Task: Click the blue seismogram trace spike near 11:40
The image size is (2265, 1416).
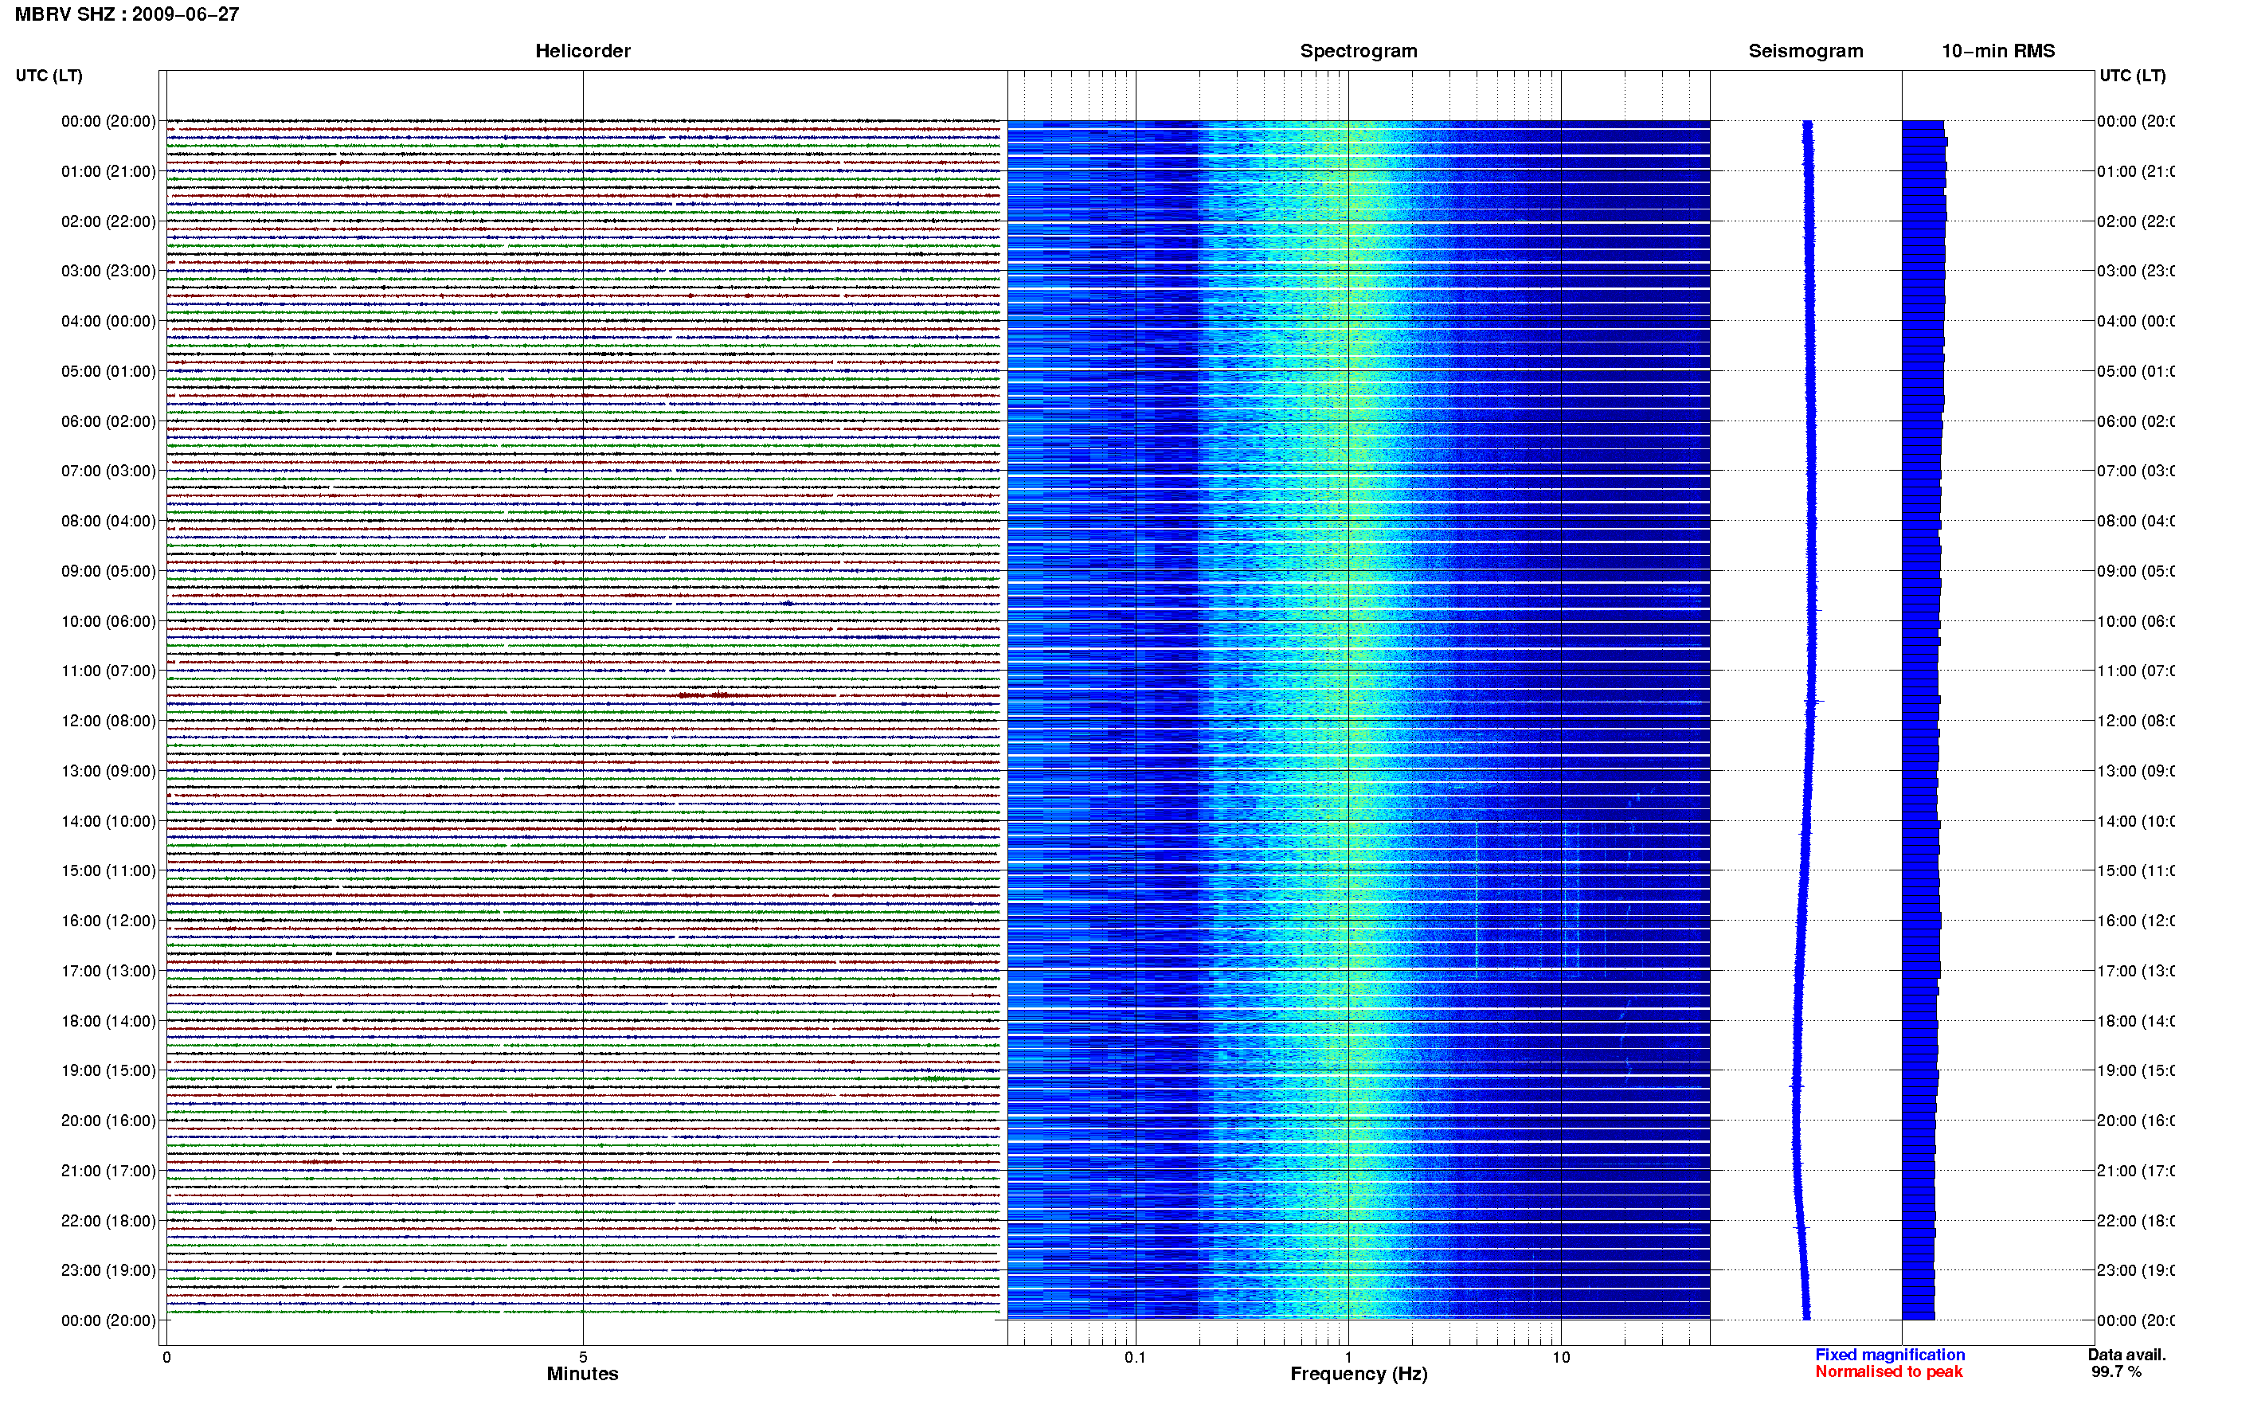Action: pos(1814,702)
